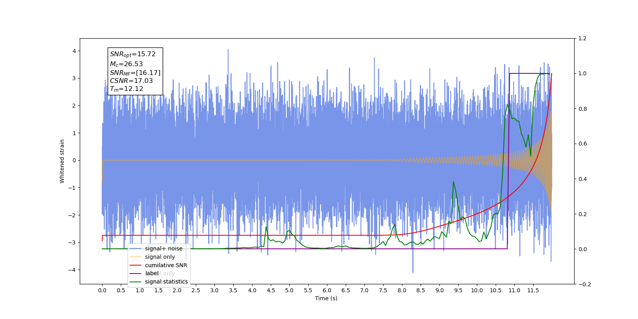
Task: Click the right y-axis tick label 1.2
Action: tap(582, 39)
